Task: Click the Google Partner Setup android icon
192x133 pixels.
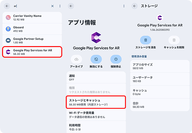Action: [x=8, y=40]
